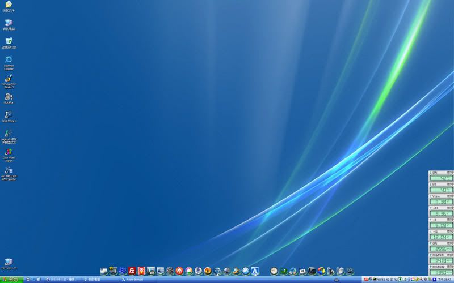This screenshot has width=454, height=283.
Task: Click the system tray clock
Action: pos(448,280)
